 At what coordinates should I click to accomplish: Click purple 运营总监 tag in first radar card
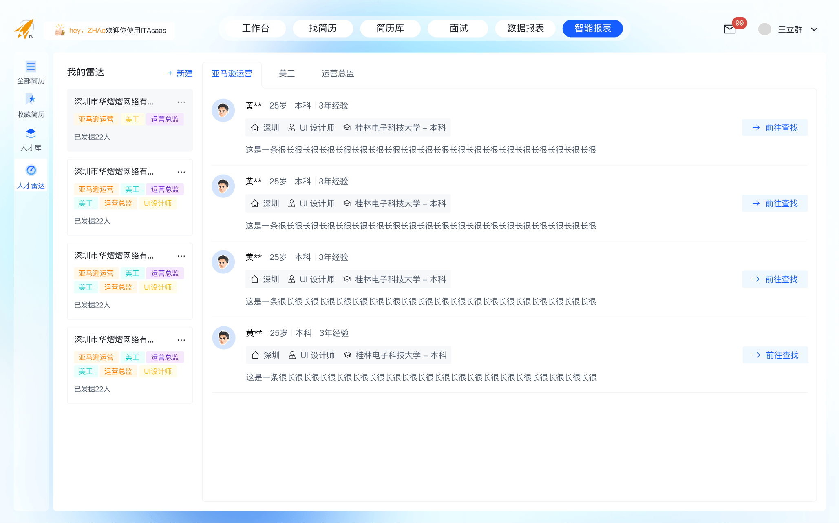[165, 120]
